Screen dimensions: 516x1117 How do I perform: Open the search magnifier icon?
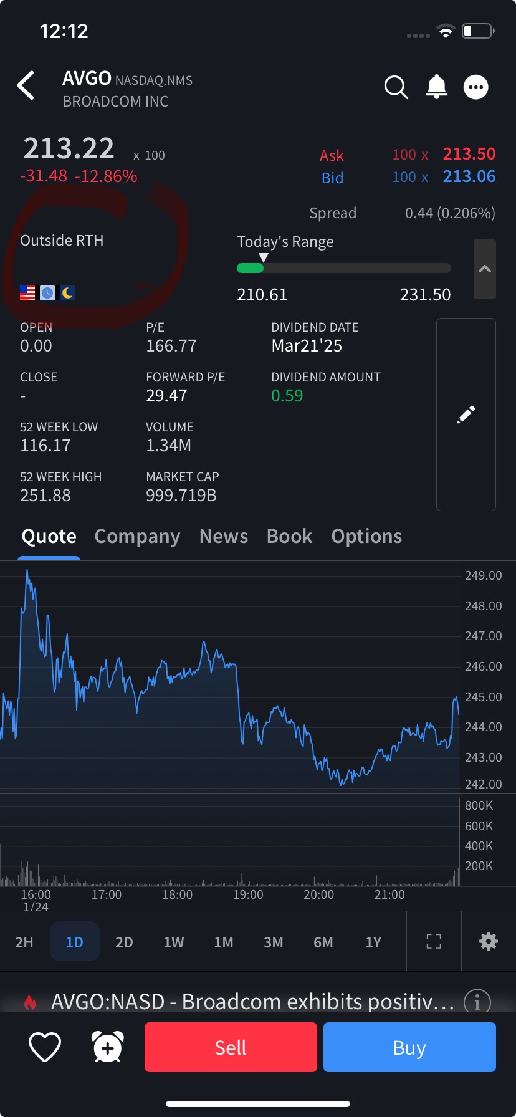point(396,87)
